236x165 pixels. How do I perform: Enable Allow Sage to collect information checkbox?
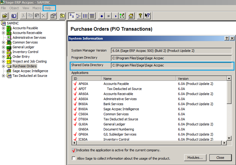[x=74, y=158]
